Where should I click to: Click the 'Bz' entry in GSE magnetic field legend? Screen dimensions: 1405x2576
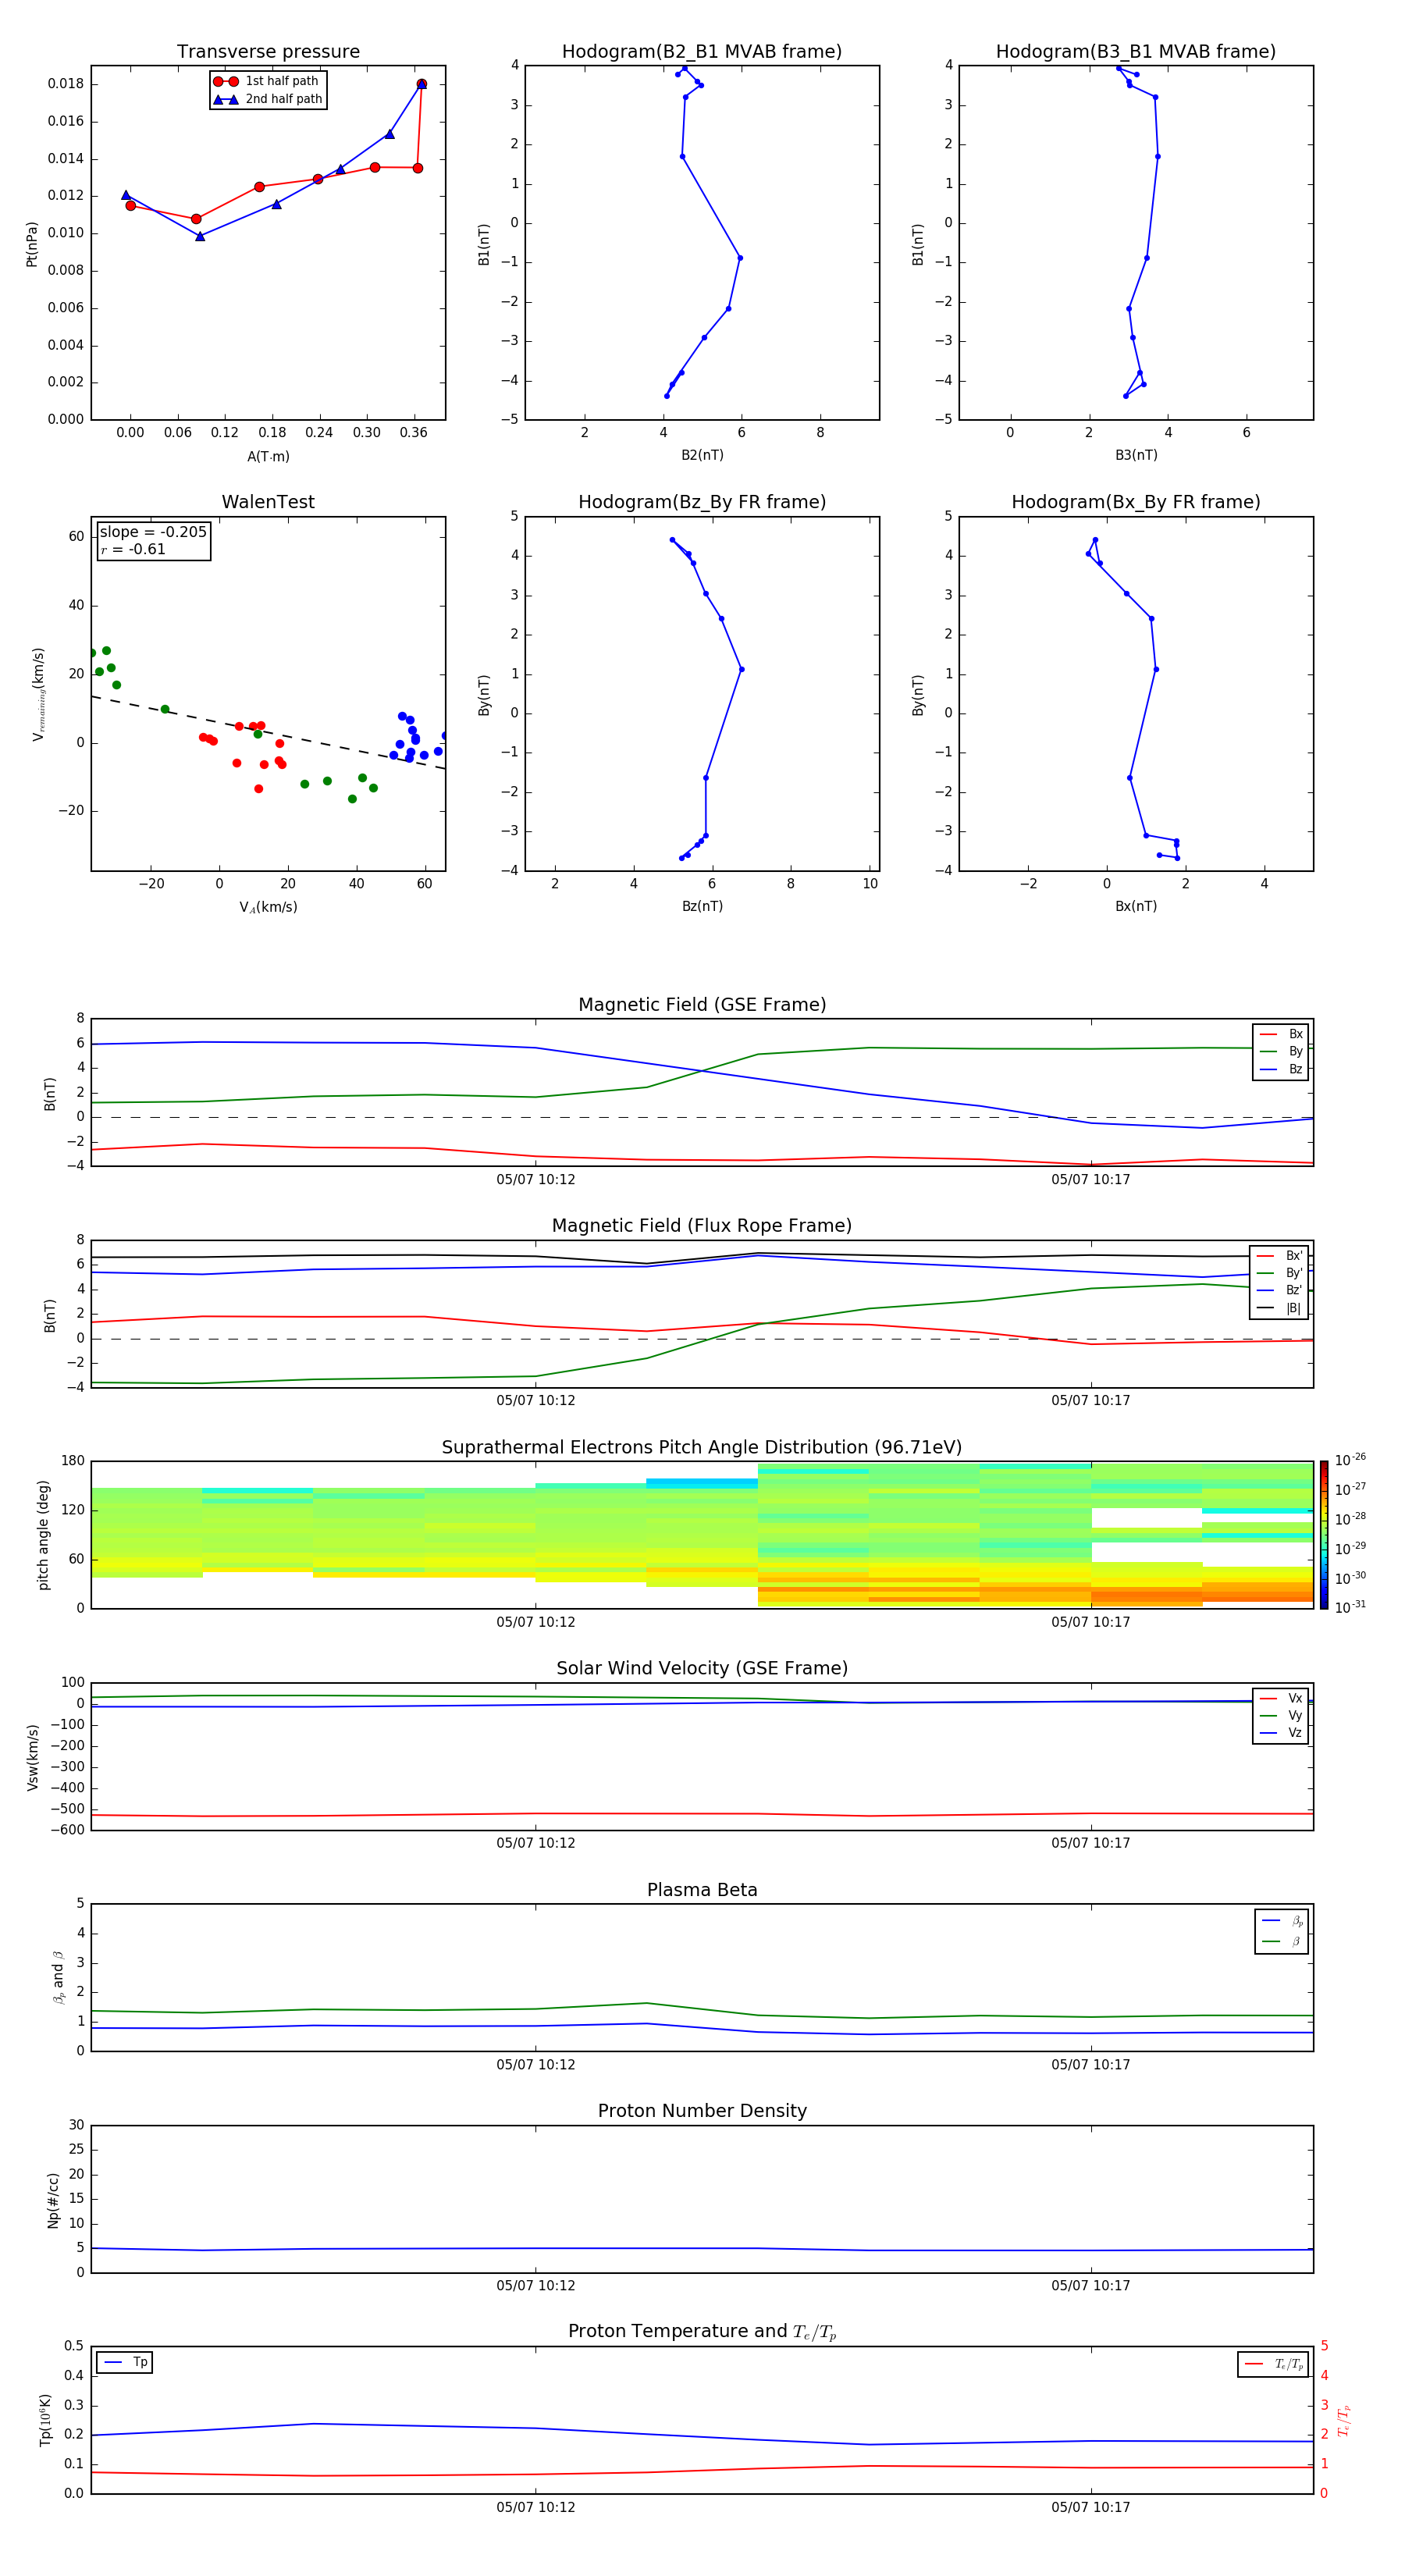pyautogui.click(x=1281, y=1069)
